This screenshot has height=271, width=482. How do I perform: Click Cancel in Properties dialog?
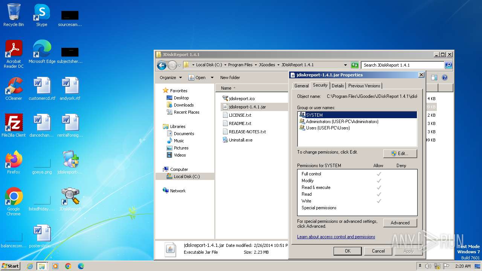click(378, 251)
